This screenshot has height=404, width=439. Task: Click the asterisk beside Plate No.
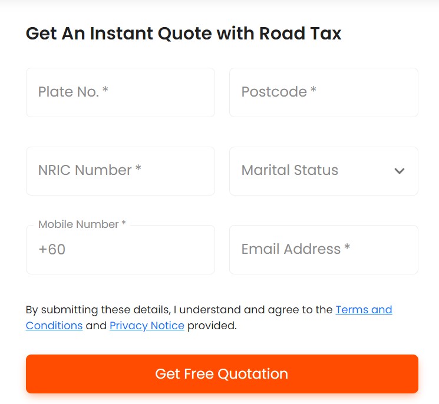[x=105, y=91]
